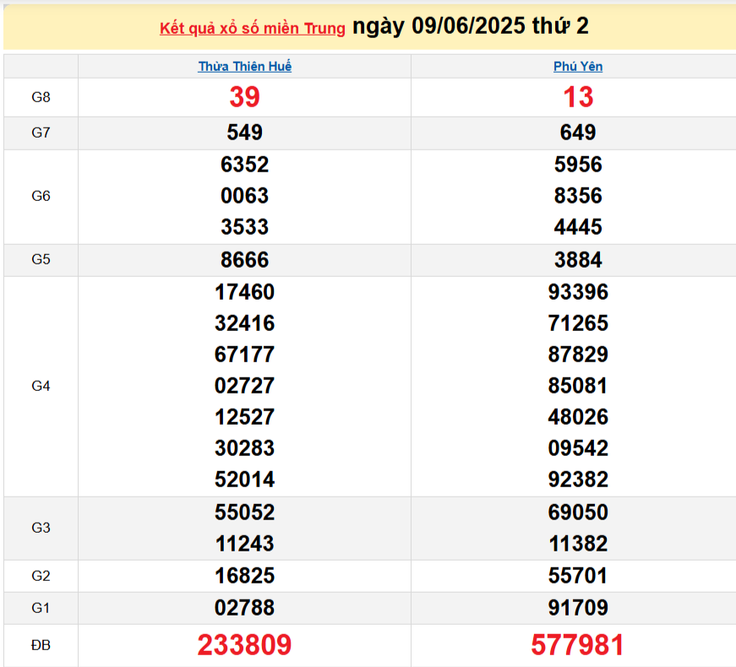The height and width of the screenshot is (667, 736).
Task: Select the G5 number 3884
Action: pyautogui.click(x=578, y=260)
